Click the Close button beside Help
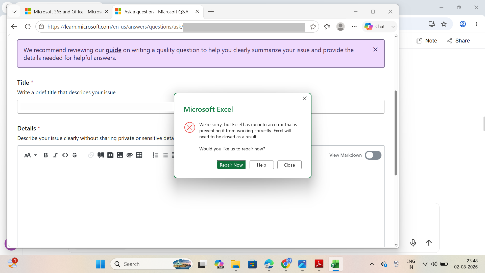Viewport: 485px width, 273px height. point(289,165)
